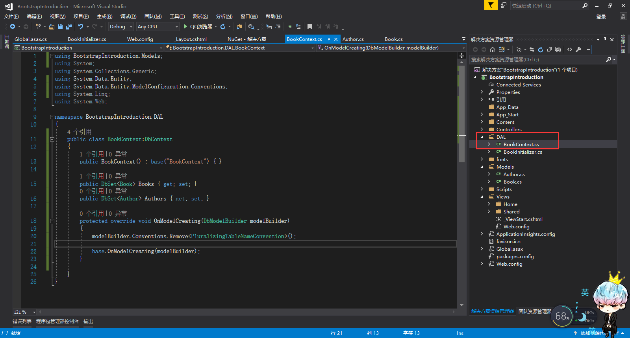Image resolution: width=630 pixels, height=338 pixels.
Task: Open the Debug configuration dropdown
Action: [x=131, y=27]
